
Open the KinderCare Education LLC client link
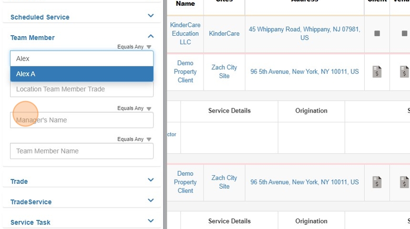tap(185, 33)
